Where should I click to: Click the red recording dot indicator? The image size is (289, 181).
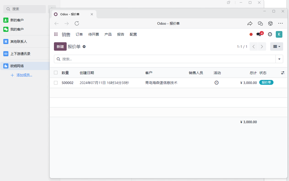pos(251,34)
